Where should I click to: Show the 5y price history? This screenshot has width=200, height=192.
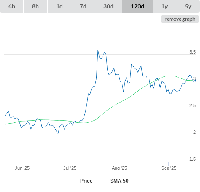[188, 6]
